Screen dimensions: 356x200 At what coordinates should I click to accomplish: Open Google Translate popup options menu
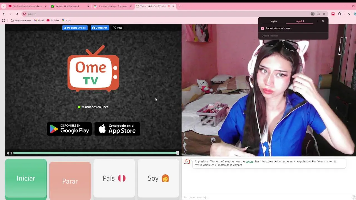317,21
